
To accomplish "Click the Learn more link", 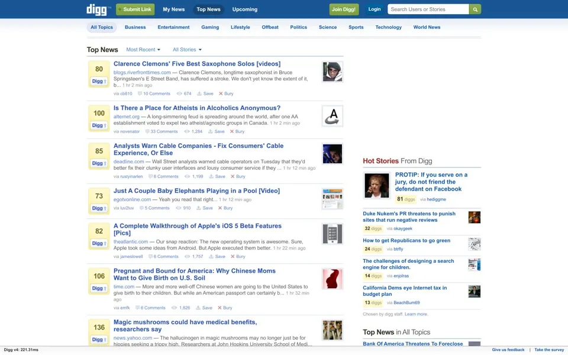I will (x=416, y=314).
